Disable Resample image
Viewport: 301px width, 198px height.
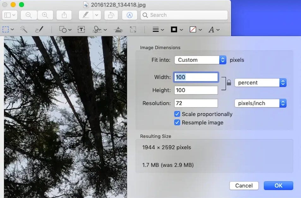click(x=177, y=123)
